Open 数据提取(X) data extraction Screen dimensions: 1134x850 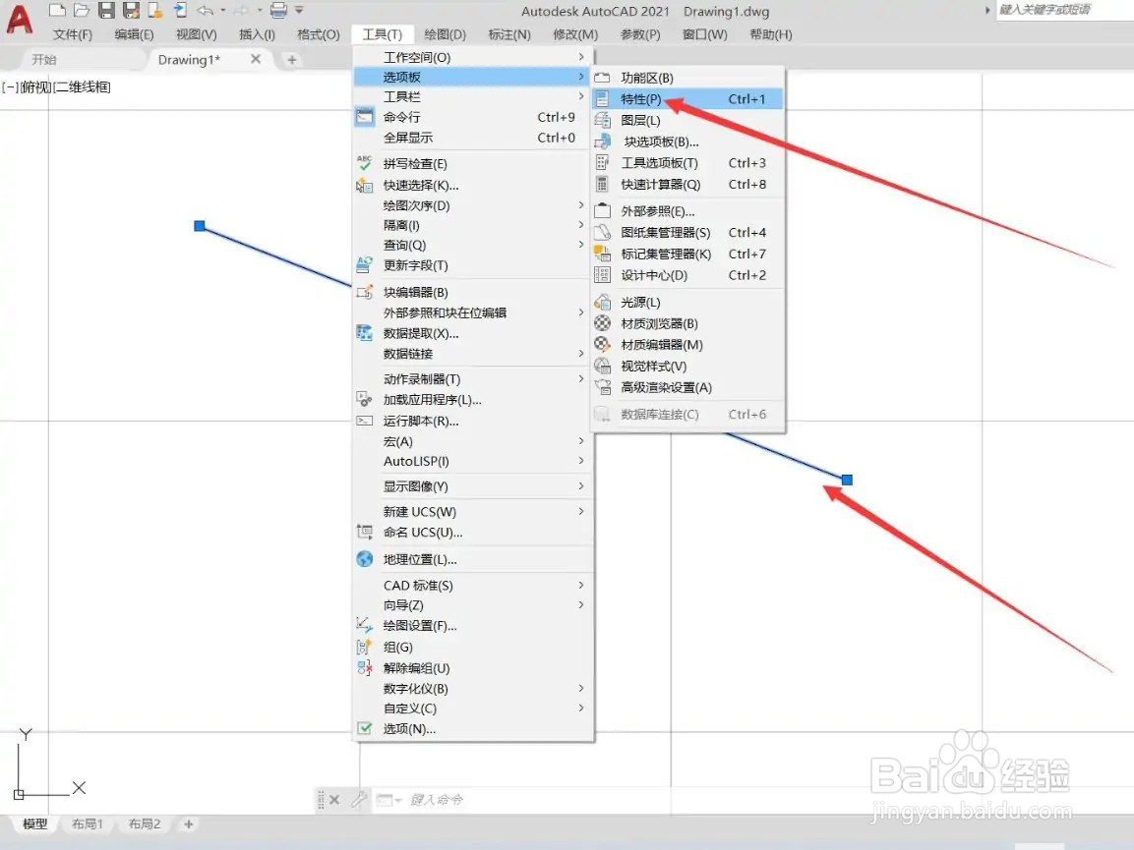(x=474, y=333)
